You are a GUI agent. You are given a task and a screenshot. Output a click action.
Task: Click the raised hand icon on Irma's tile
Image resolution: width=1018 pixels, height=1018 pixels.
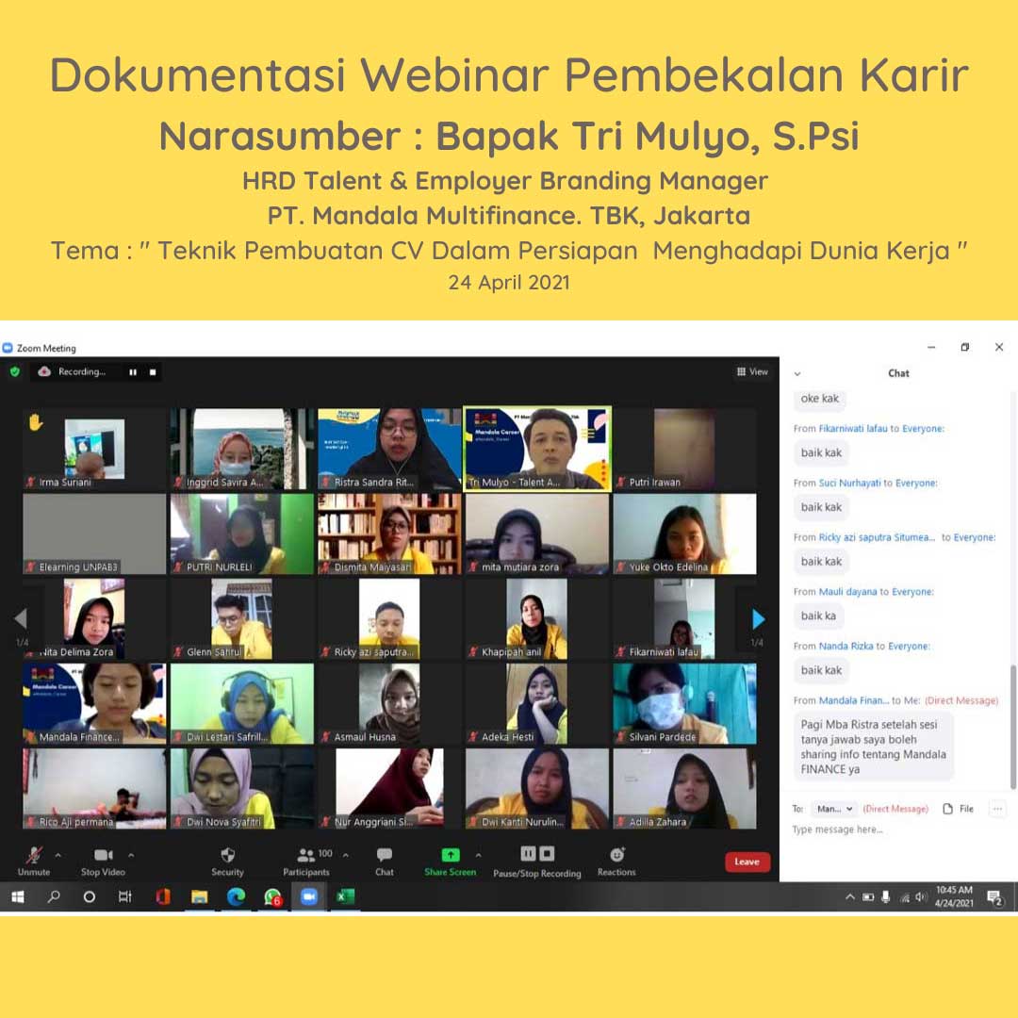pos(36,422)
